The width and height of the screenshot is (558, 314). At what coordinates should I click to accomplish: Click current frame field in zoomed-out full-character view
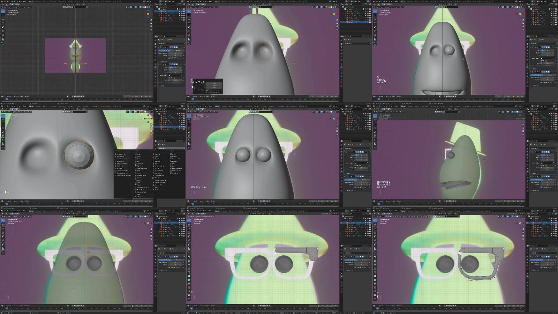coord(127,96)
